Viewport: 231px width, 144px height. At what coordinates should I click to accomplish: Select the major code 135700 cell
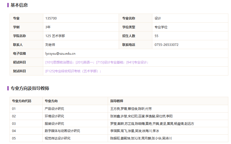point(51,18)
